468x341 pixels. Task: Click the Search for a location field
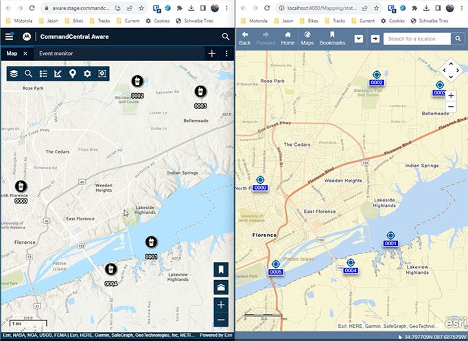[x=417, y=39]
